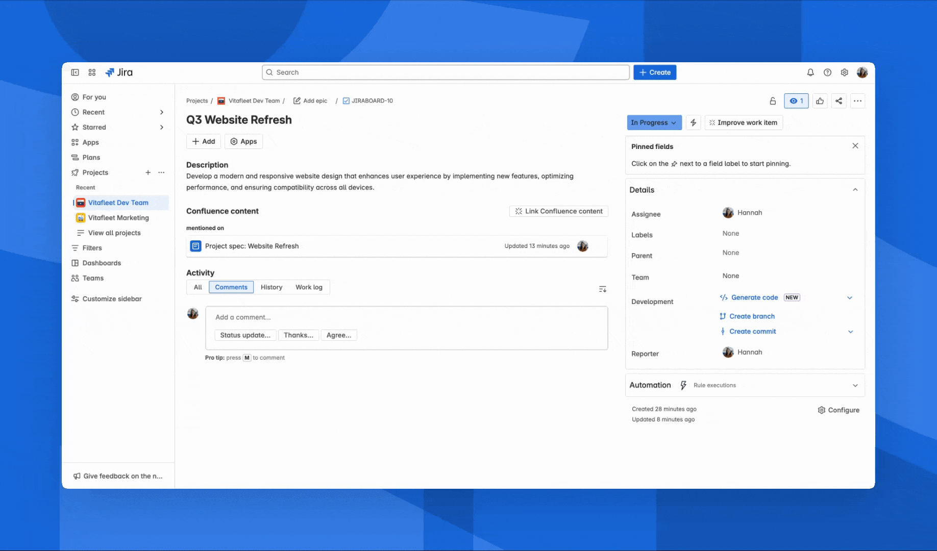Viewport: 937px width, 551px height.
Task: Open the notifications bell
Action: point(810,72)
